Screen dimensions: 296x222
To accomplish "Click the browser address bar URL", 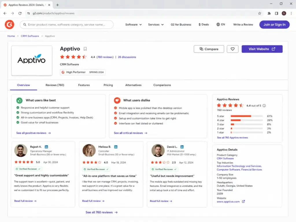I will click(x=53, y=13).
